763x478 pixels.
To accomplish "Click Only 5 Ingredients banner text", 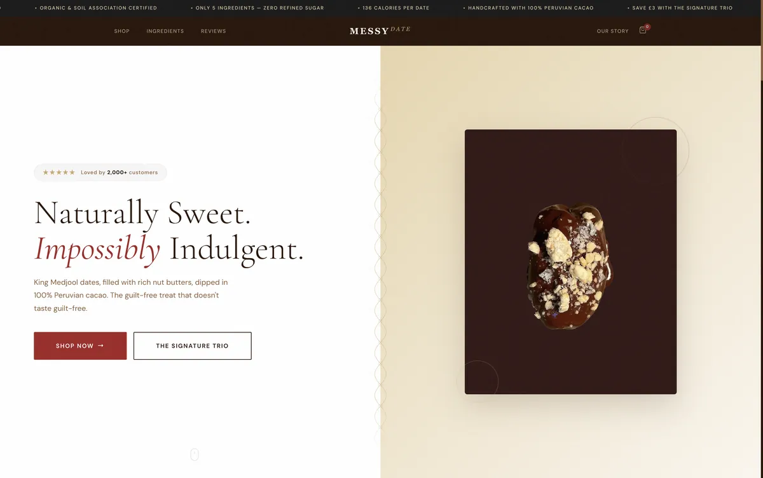I will [x=259, y=8].
